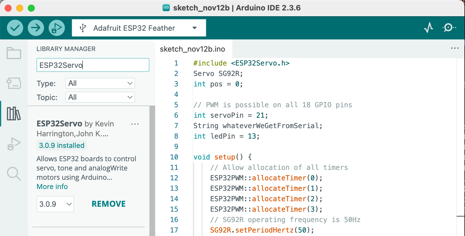Open the Adafruit ESP32 Feather board dropdown
Screen dimensions: 465x236
(x=139, y=28)
